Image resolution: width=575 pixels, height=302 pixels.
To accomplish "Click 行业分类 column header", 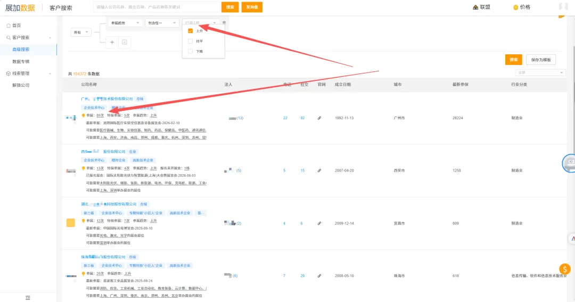I will point(519,84).
